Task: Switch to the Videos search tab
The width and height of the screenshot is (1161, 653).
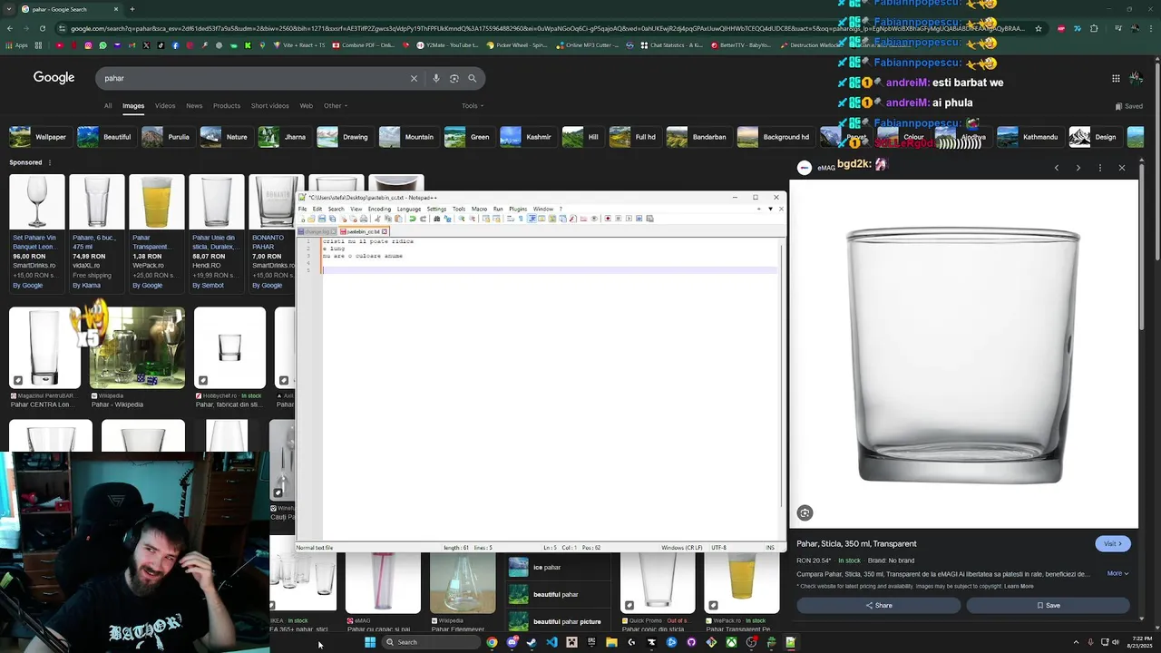Action: coord(165,105)
